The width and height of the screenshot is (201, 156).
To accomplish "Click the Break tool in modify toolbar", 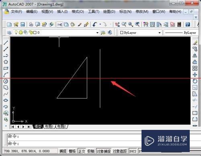I will 195,119.
